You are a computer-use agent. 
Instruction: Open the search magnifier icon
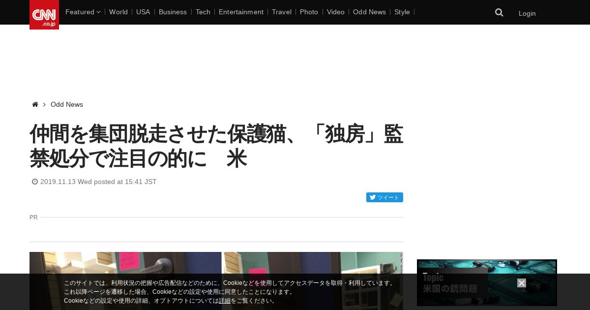coord(499,13)
